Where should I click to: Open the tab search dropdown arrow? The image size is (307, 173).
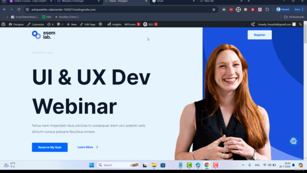(4, 1)
